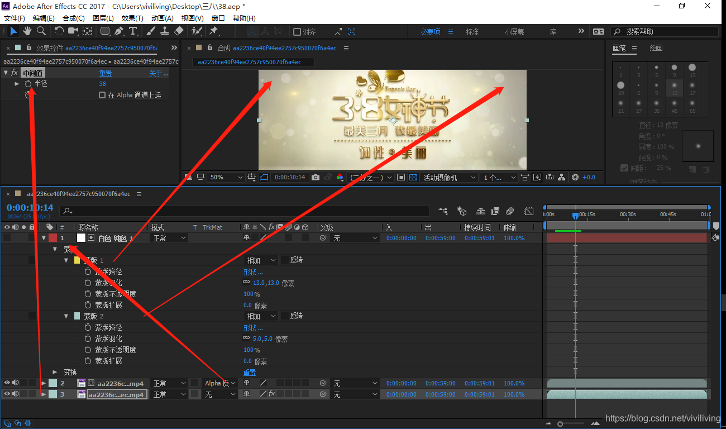The image size is (726, 429).
Task: Select the Rectangle shape tool
Action: (x=105, y=31)
